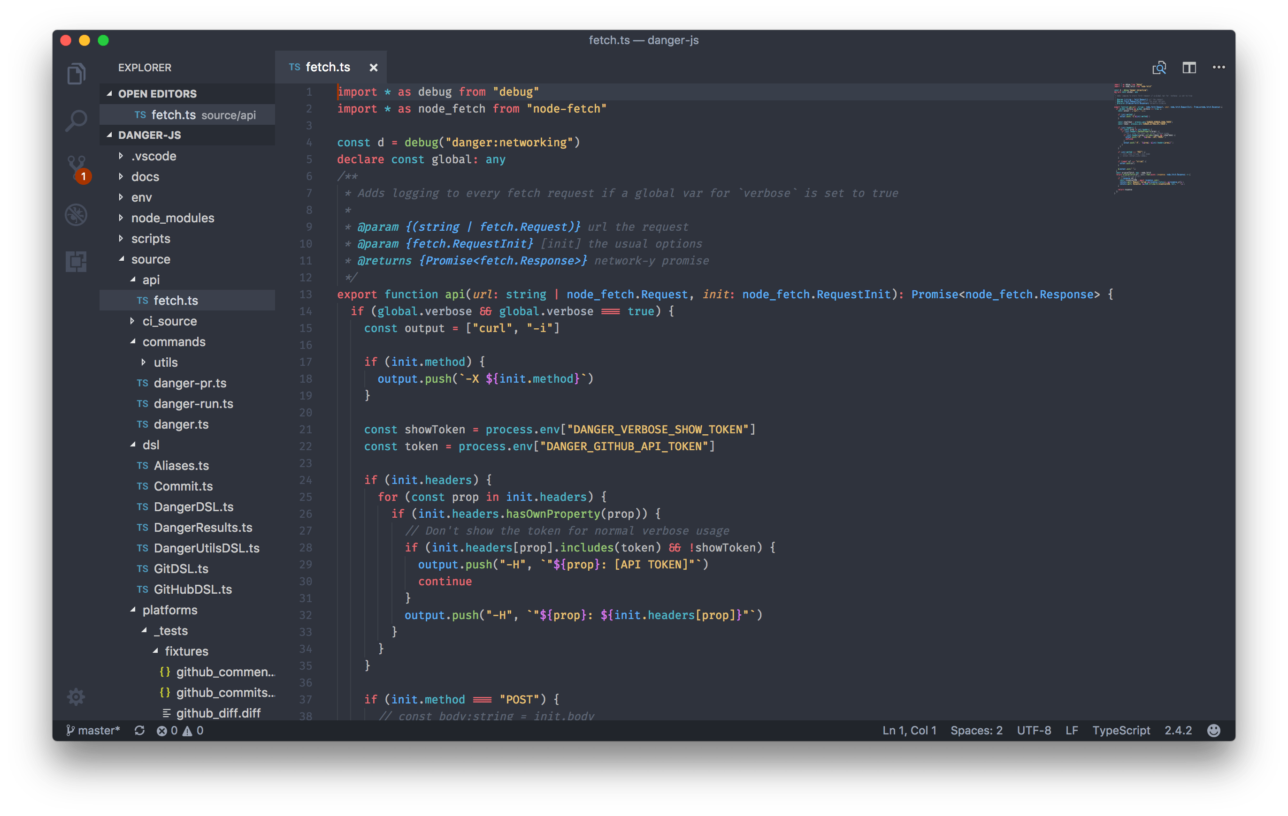Open the Settings gear at the bottom left
The height and width of the screenshot is (816, 1288).
click(x=76, y=696)
